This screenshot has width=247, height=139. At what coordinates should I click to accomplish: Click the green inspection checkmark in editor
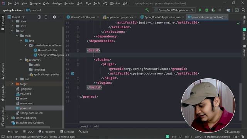(x=238, y=23)
